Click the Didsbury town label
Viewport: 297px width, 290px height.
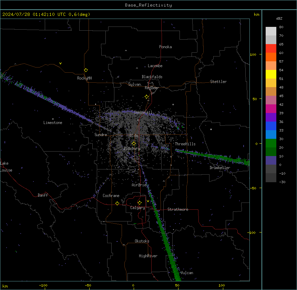pos(132,148)
